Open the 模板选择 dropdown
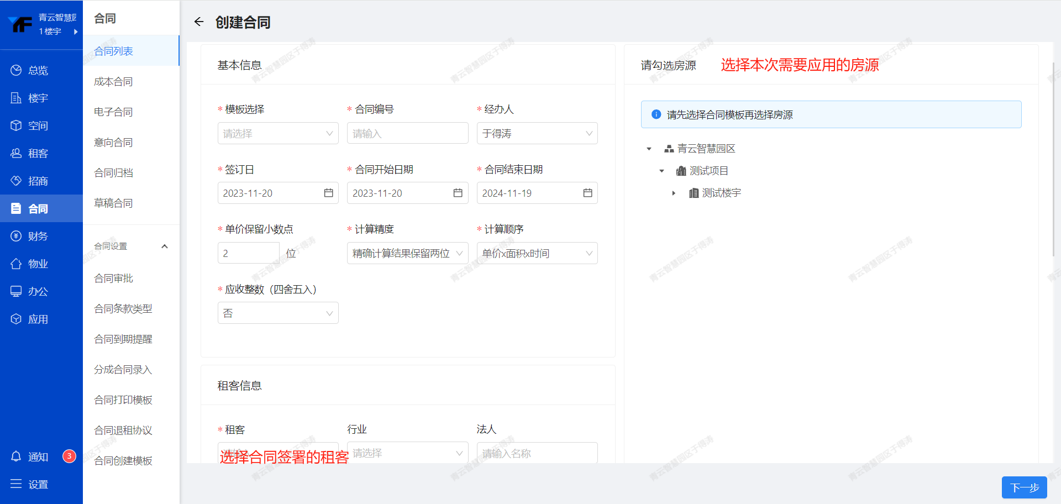The image size is (1061, 504). [277, 134]
